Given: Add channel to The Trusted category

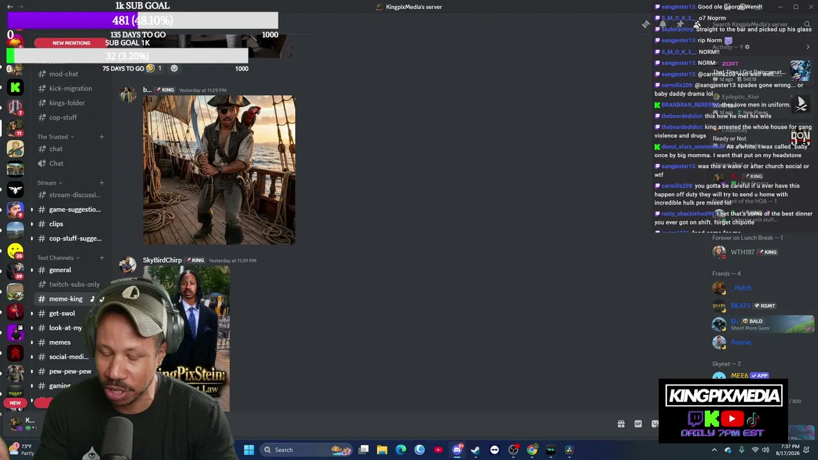Looking at the screenshot, I should [x=102, y=137].
